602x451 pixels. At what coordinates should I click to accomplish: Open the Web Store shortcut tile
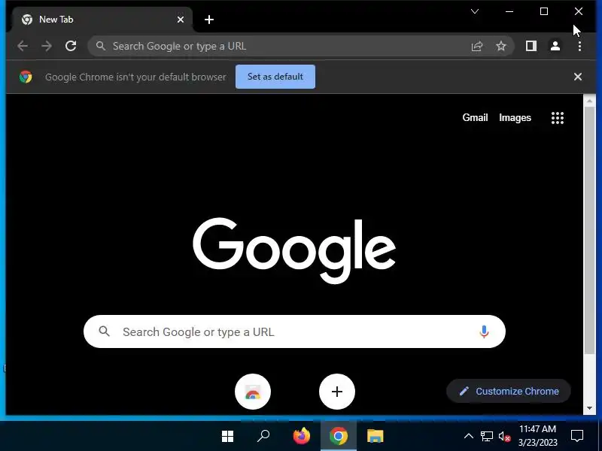(x=253, y=392)
